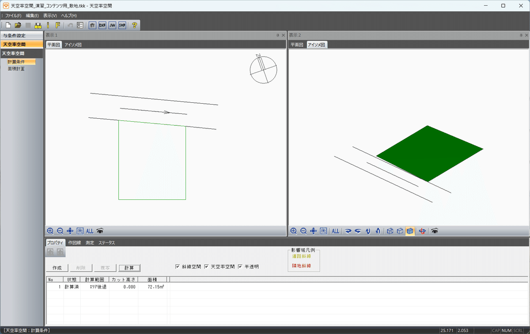Rotate view right in 表示2 toolbar
Viewport: 530px width, 334px height.
tap(348, 231)
